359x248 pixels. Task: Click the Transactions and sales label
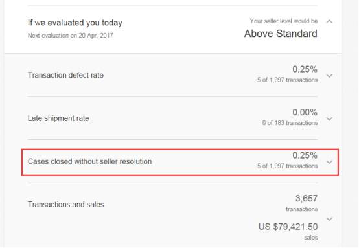pyautogui.click(x=66, y=205)
